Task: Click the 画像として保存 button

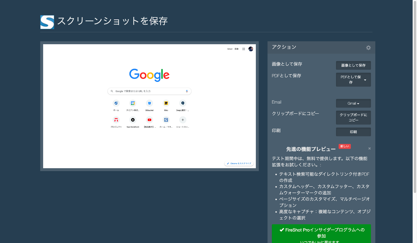Action: pos(353,65)
